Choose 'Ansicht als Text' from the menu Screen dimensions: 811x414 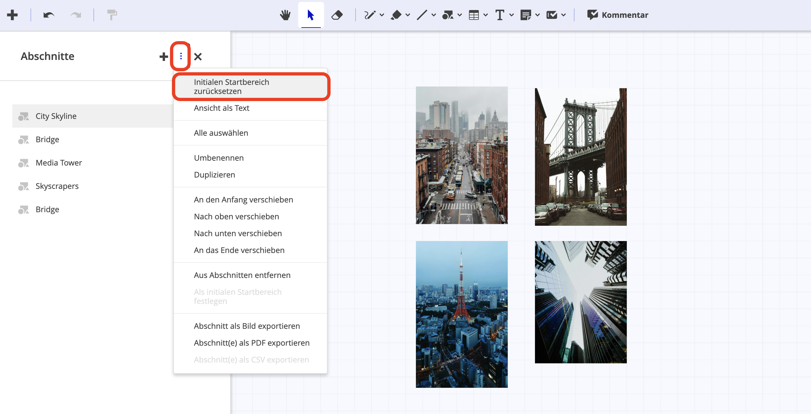point(222,108)
